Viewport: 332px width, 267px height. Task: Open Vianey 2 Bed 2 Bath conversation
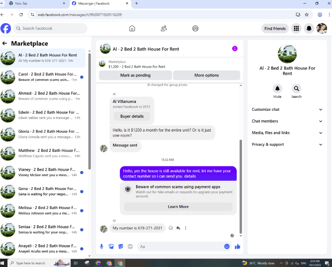43,172
